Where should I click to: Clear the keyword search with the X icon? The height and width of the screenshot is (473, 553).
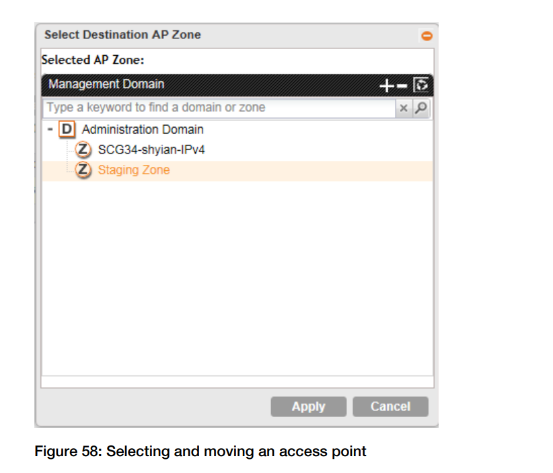click(404, 108)
